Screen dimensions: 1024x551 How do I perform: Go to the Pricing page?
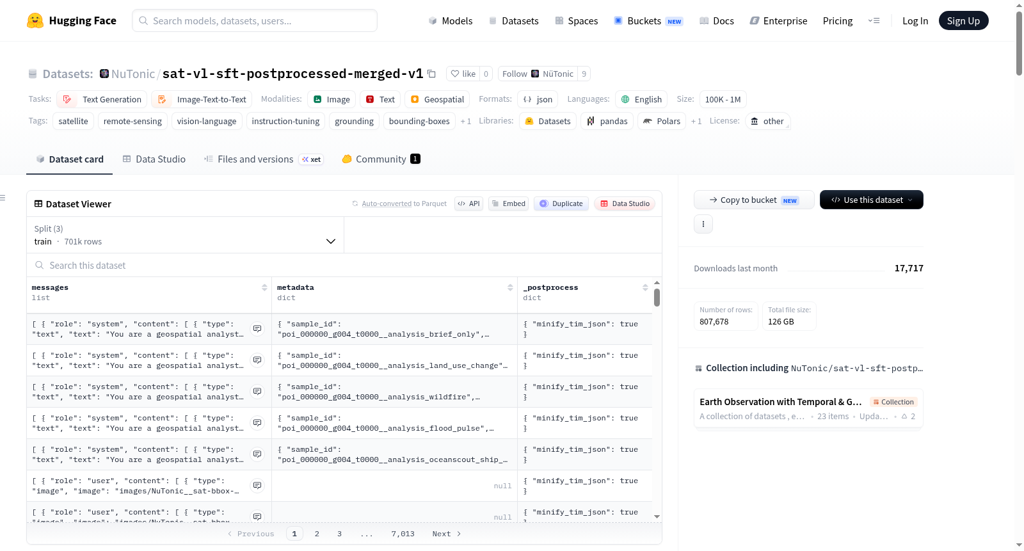[x=838, y=20]
